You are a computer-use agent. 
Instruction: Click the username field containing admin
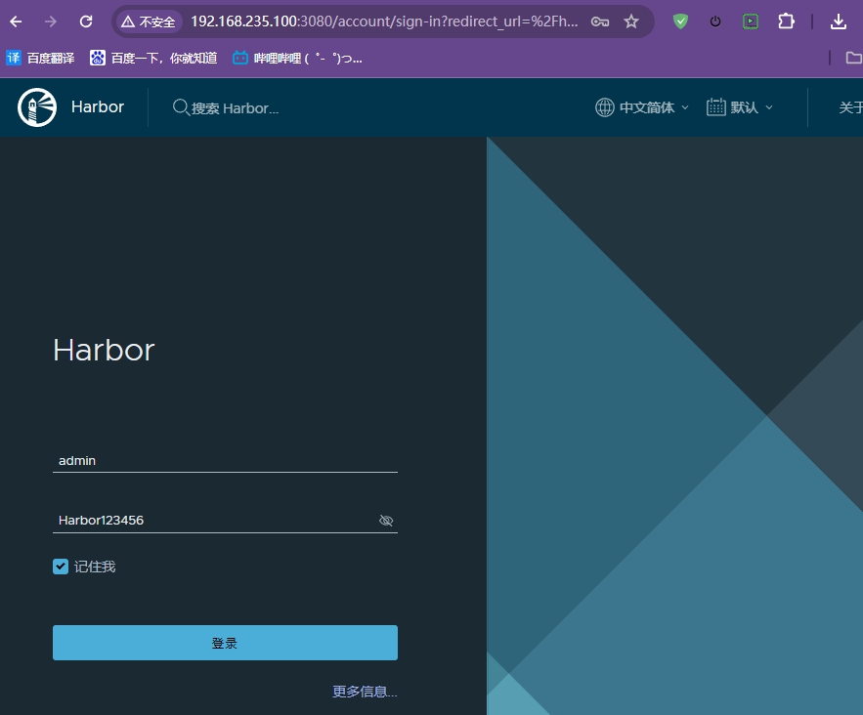pos(225,460)
